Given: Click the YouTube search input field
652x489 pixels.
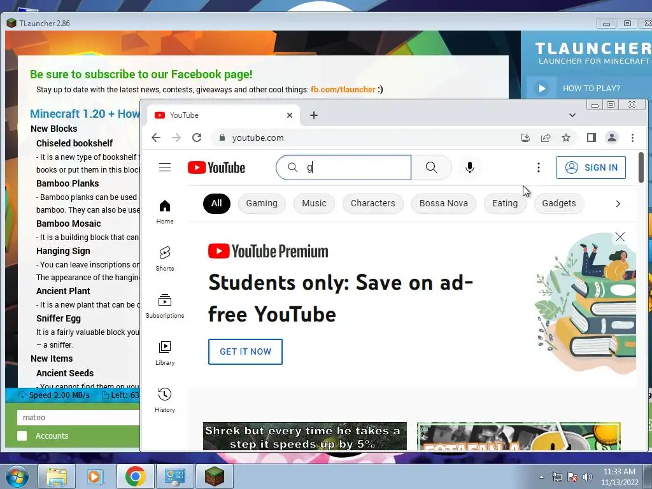Looking at the screenshot, I should click(343, 167).
